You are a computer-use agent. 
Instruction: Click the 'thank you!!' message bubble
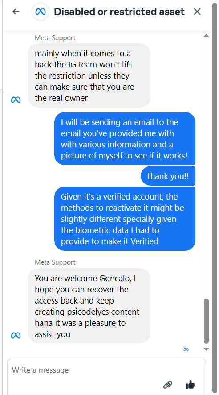(x=168, y=176)
